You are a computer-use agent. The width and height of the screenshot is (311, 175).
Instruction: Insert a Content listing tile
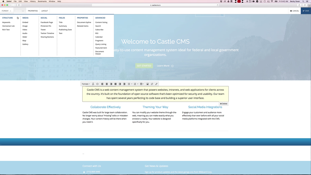101,22
